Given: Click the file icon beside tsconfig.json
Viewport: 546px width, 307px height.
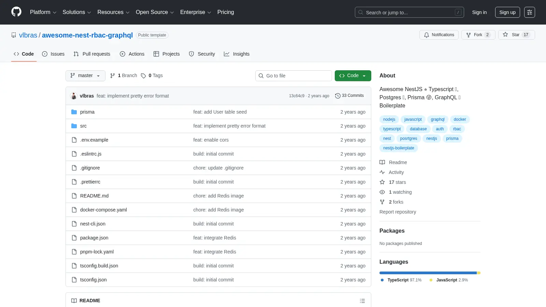Looking at the screenshot, I should [x=74, y=280].
